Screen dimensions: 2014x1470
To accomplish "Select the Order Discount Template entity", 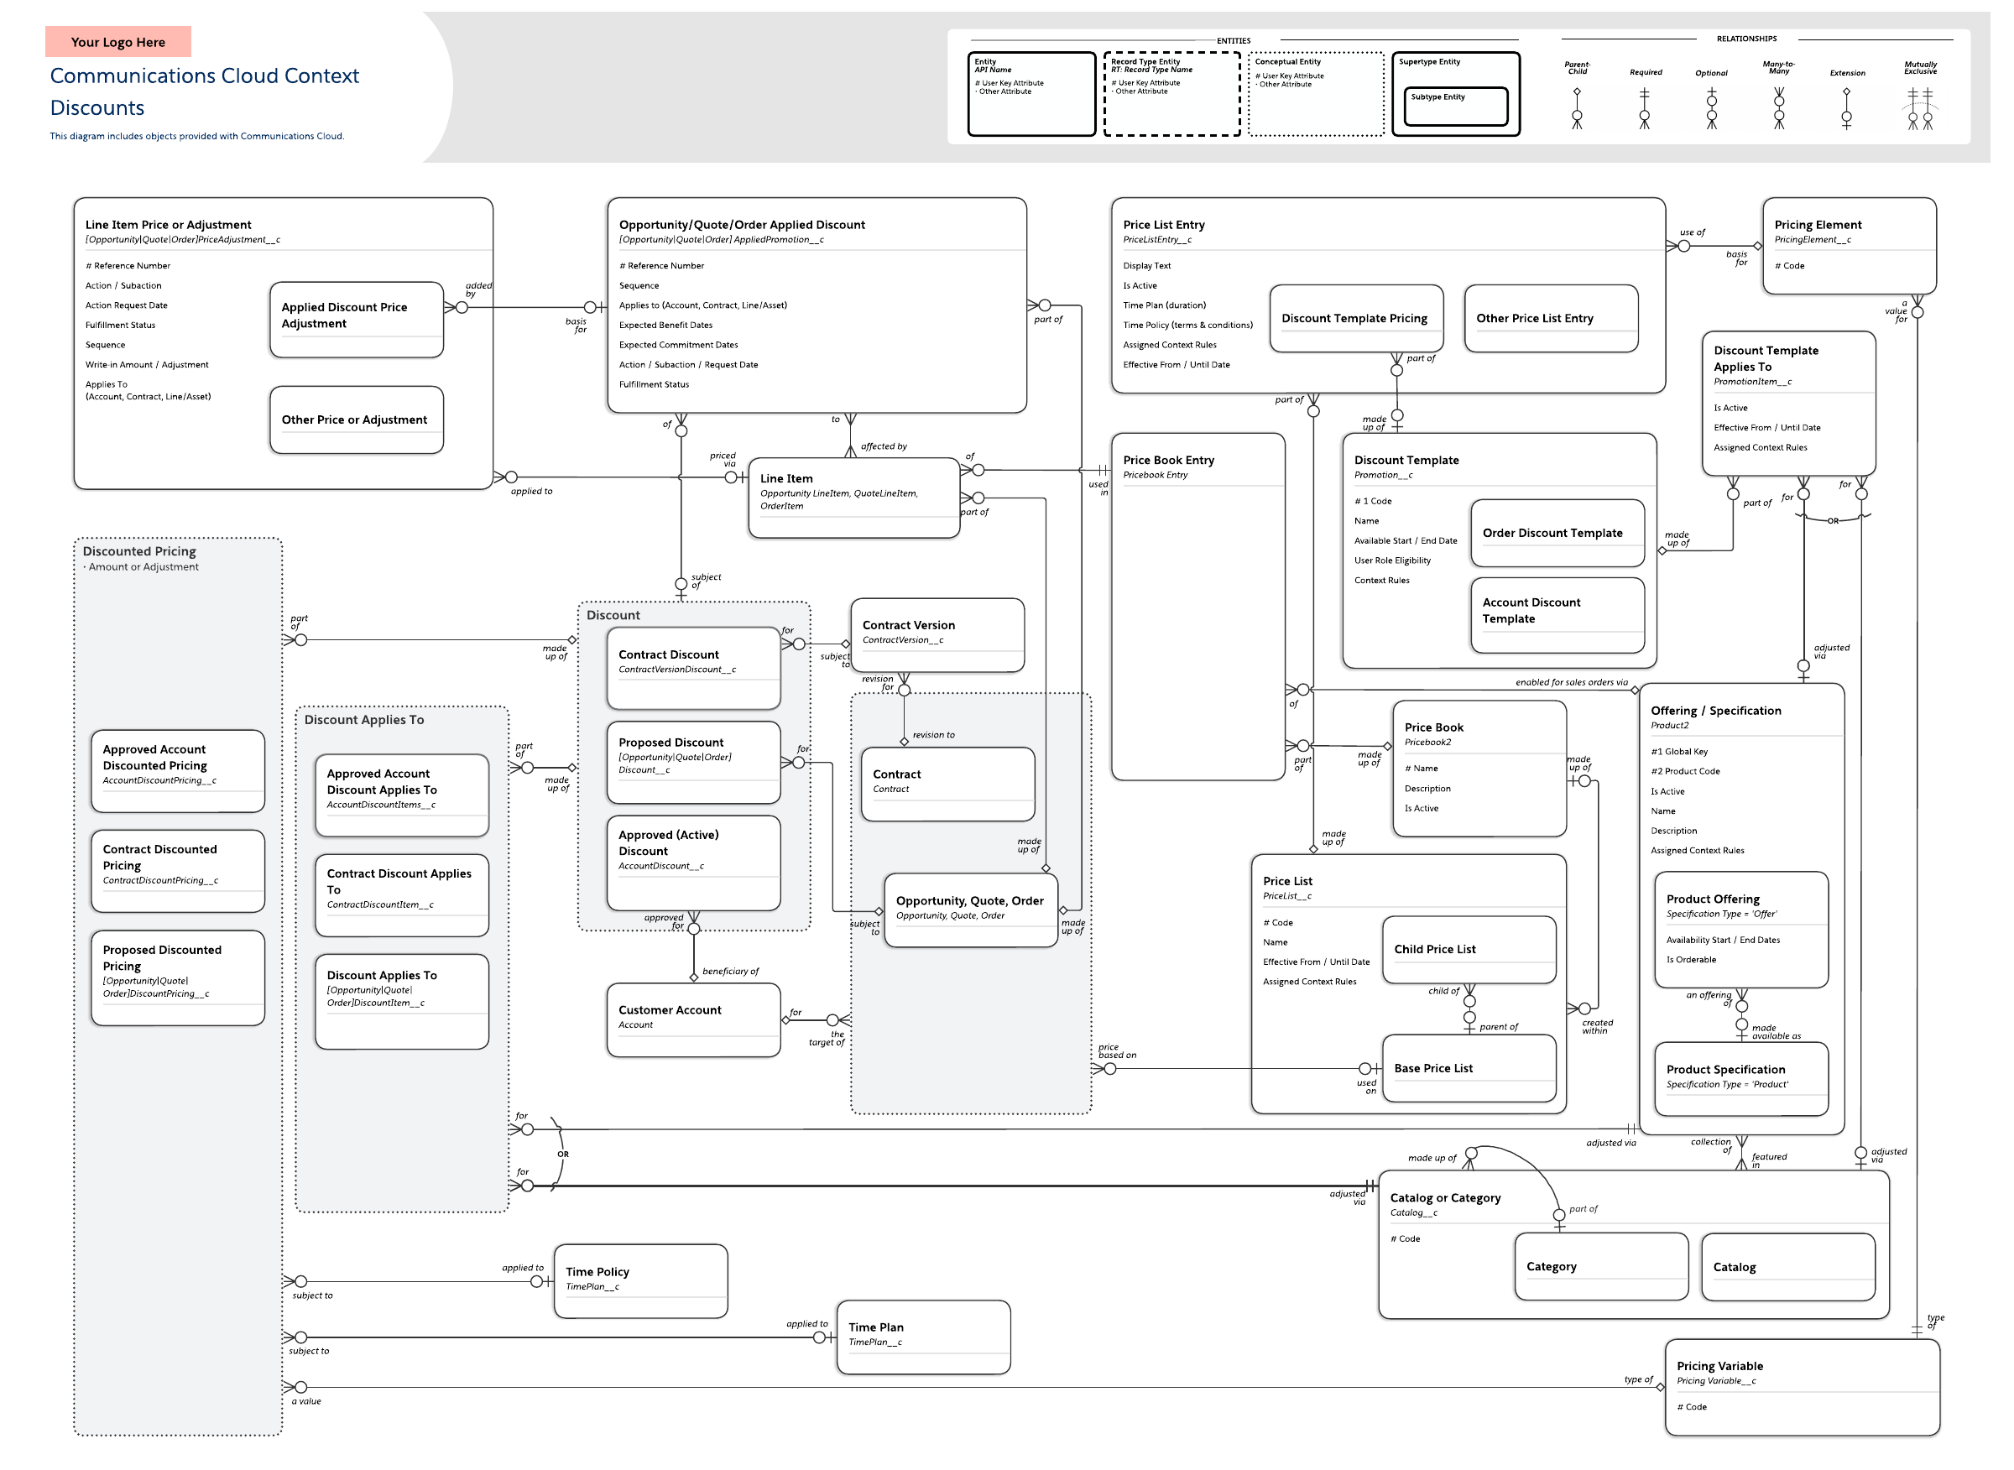I will pos(1557,533).
